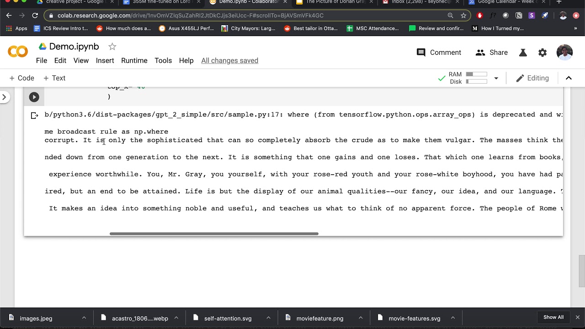Viewport: 585px width, 329px height.
Task: Open the purple S extension
Action: [x=532, y=16]
